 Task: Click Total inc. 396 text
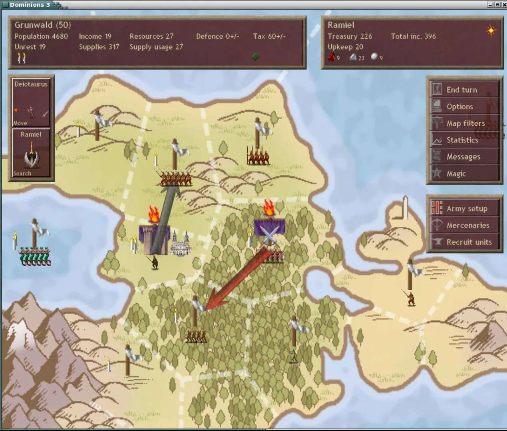tap(413, 36)
